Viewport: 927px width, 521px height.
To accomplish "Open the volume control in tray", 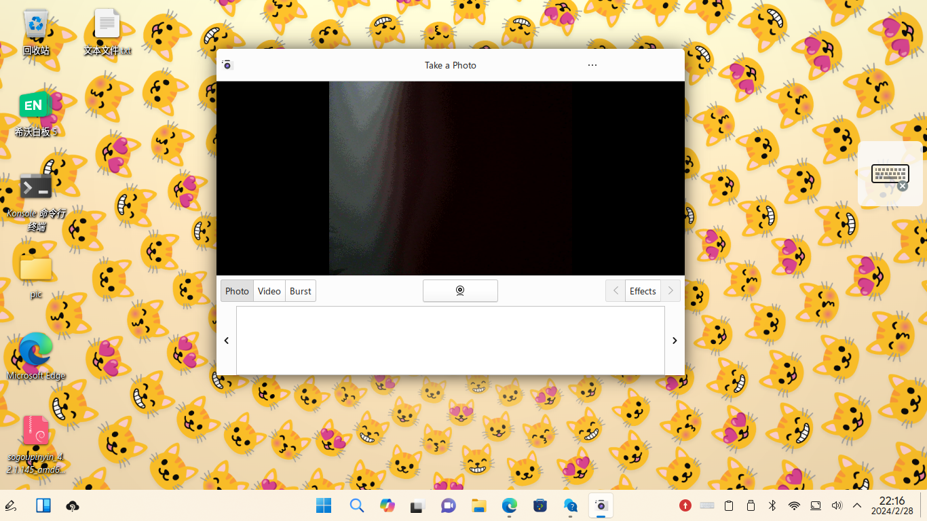I will (x=837, y=505).
